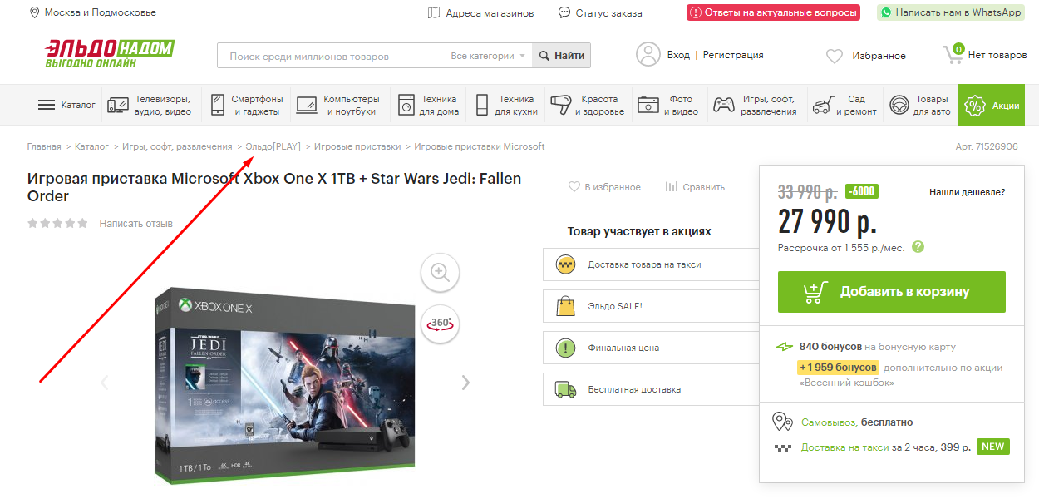Click the Эльдо НАДОМ site logo
This screenshot has height=504, width=1039.
(x=110, y=54)
